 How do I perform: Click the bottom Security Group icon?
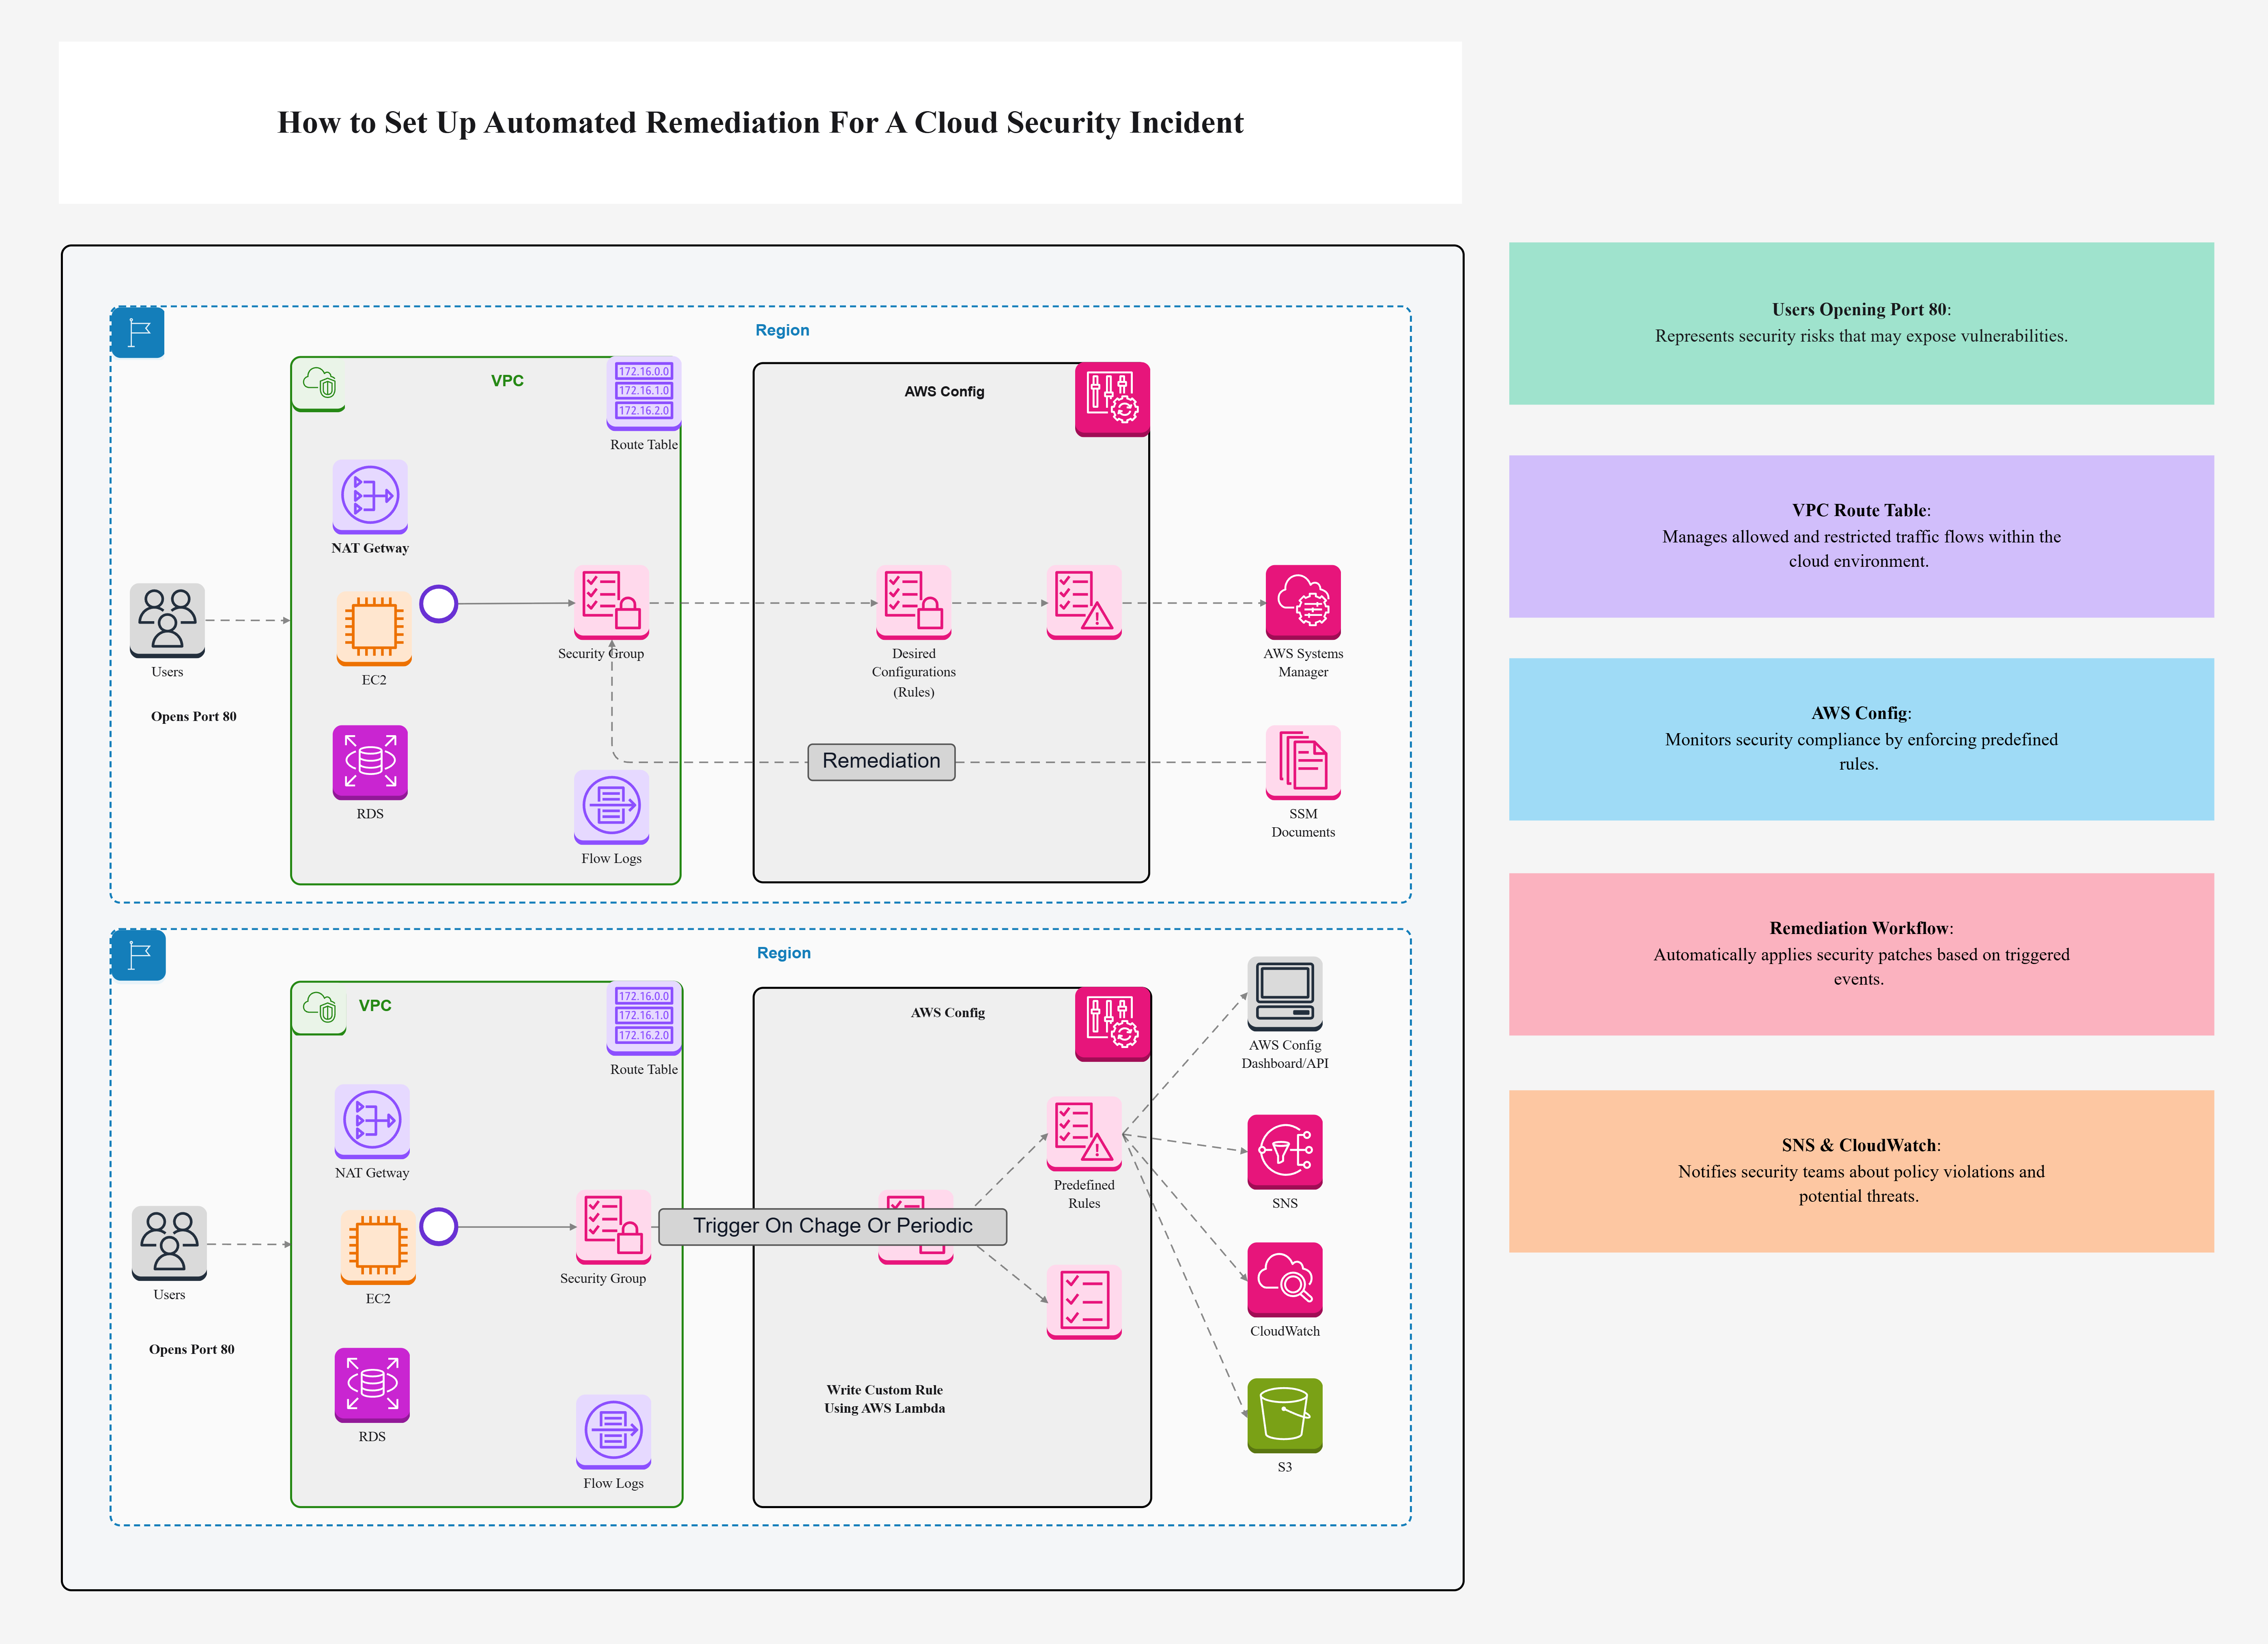click(613, 1227)
